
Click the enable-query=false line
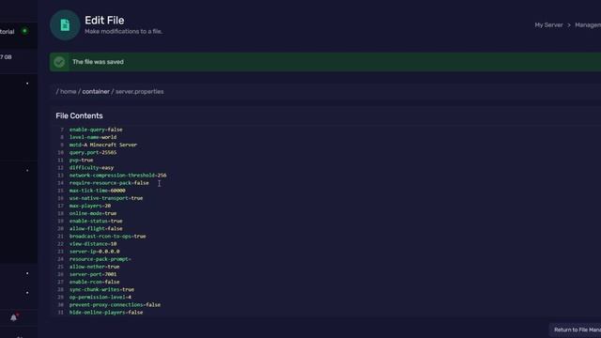click(96, 130)
